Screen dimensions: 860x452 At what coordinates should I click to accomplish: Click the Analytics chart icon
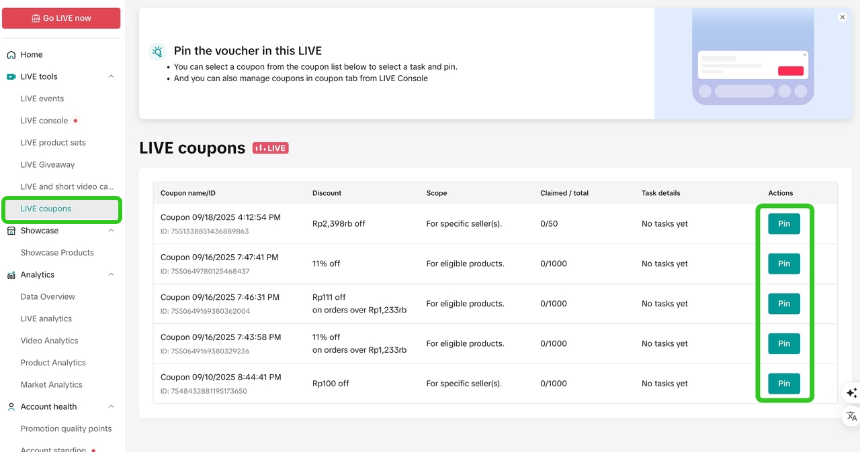point(11,275)
